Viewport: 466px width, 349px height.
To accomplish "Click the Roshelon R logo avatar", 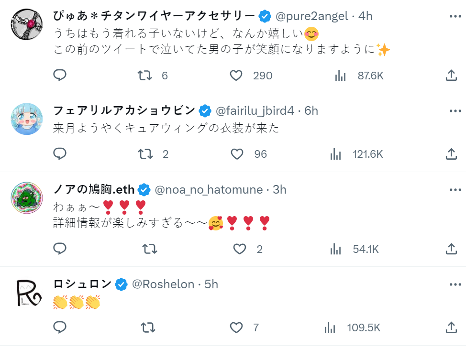I will 26,293.
